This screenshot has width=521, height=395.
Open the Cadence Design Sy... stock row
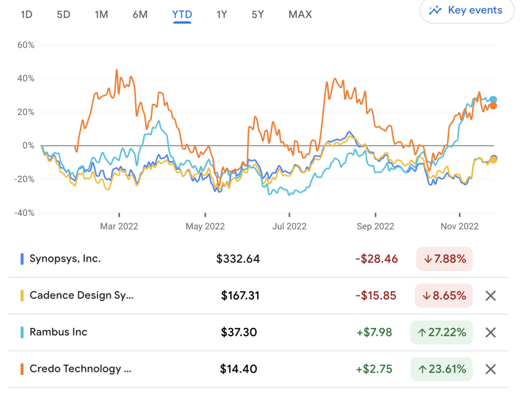click(259, 296)
